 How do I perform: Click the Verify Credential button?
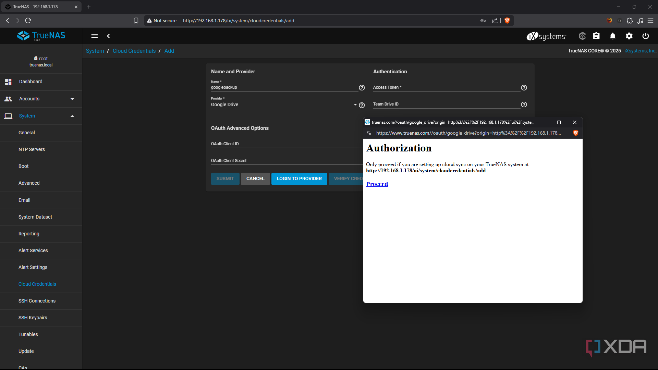(x=346, y=178)
